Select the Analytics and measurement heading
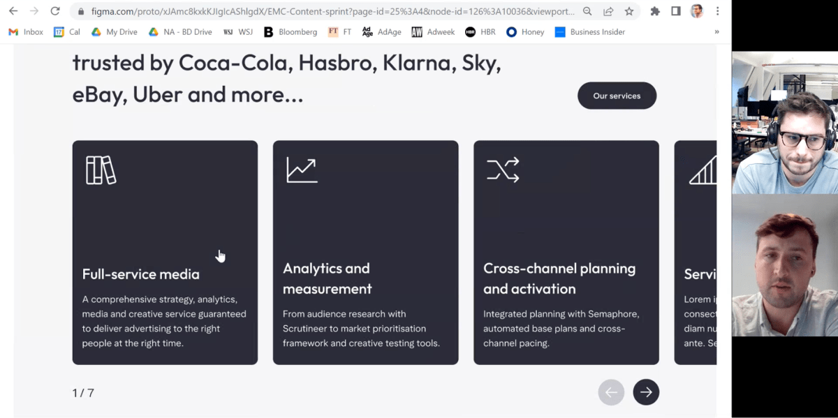The width and height of the screenshot is (838, 418). [x=328, y=278]
